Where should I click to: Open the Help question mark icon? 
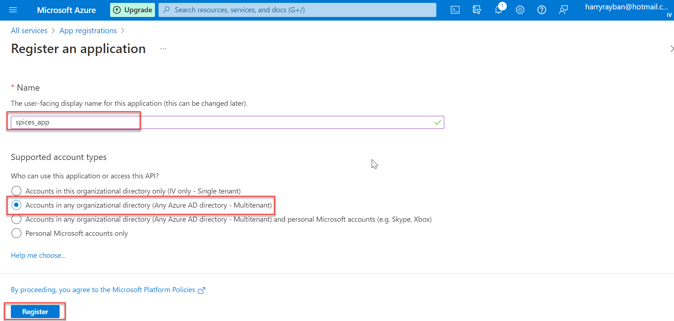pyautogui.click(x=542, y=10)
